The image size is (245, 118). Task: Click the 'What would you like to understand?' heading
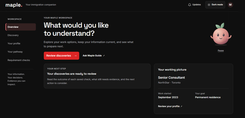(x=76, y=29)
